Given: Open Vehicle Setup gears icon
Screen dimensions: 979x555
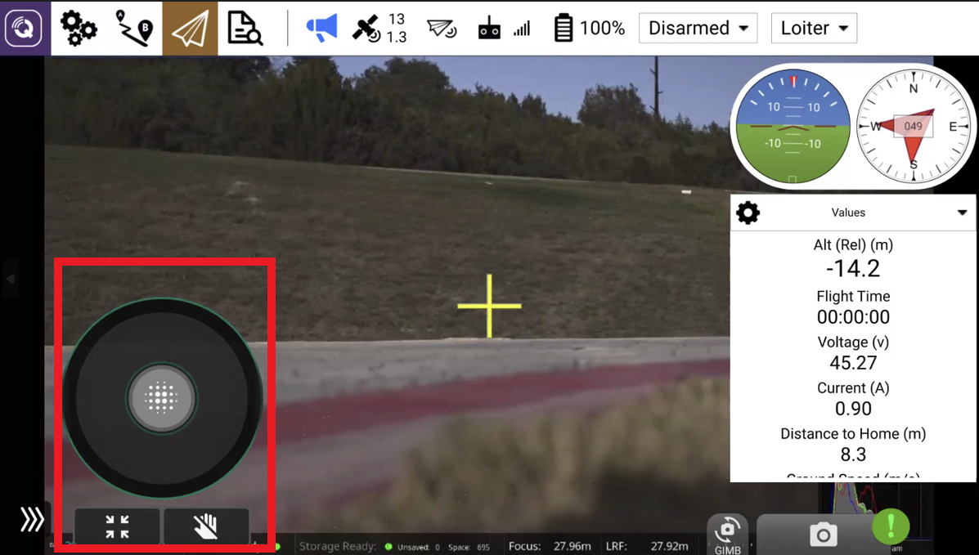Looking at the screenshot, I should tap(79, 29).
